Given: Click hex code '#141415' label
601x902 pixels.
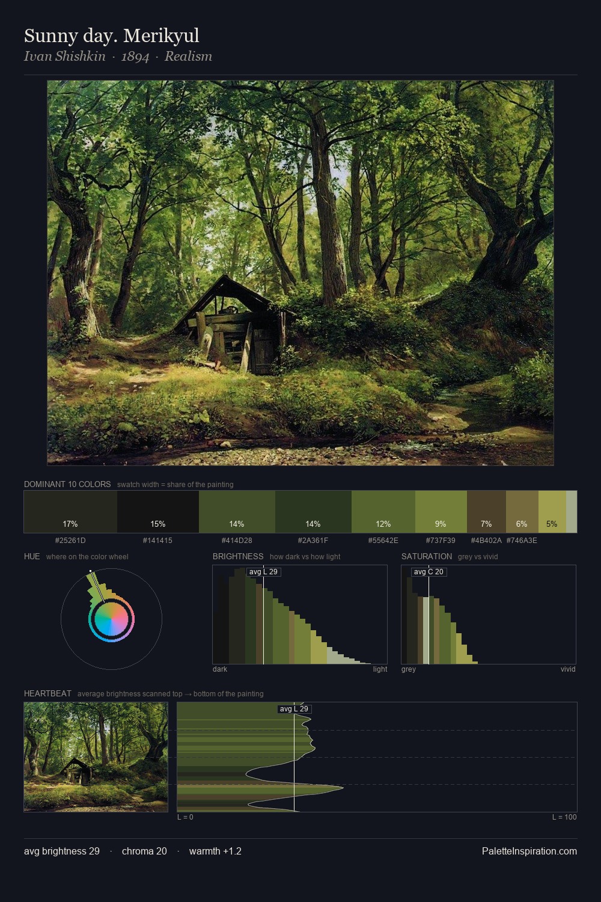Looking at the screenshot, I should pyautogui.click(x=157, y=540).
